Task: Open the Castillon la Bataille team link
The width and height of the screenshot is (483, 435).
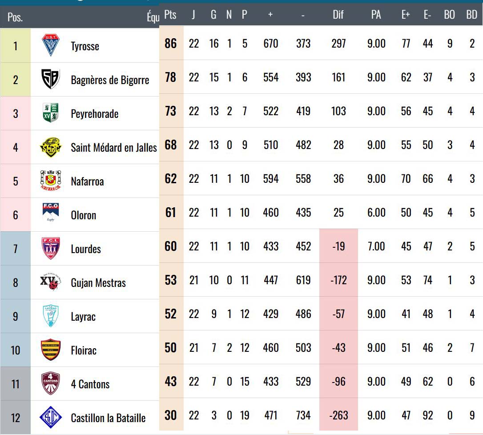Action: point(108,418)
